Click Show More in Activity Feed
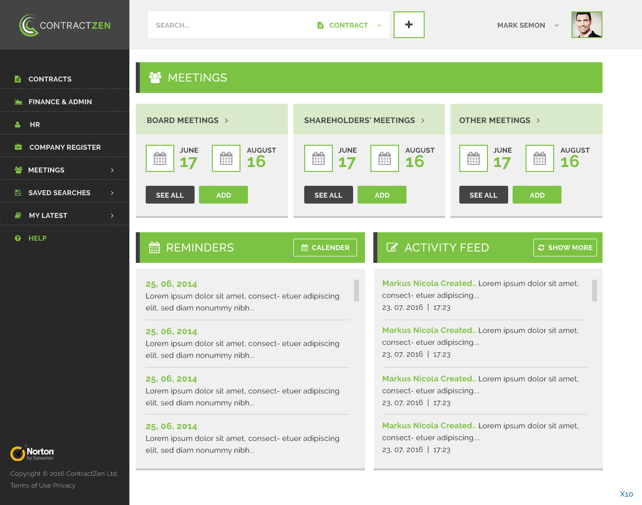 coord(565,248)
